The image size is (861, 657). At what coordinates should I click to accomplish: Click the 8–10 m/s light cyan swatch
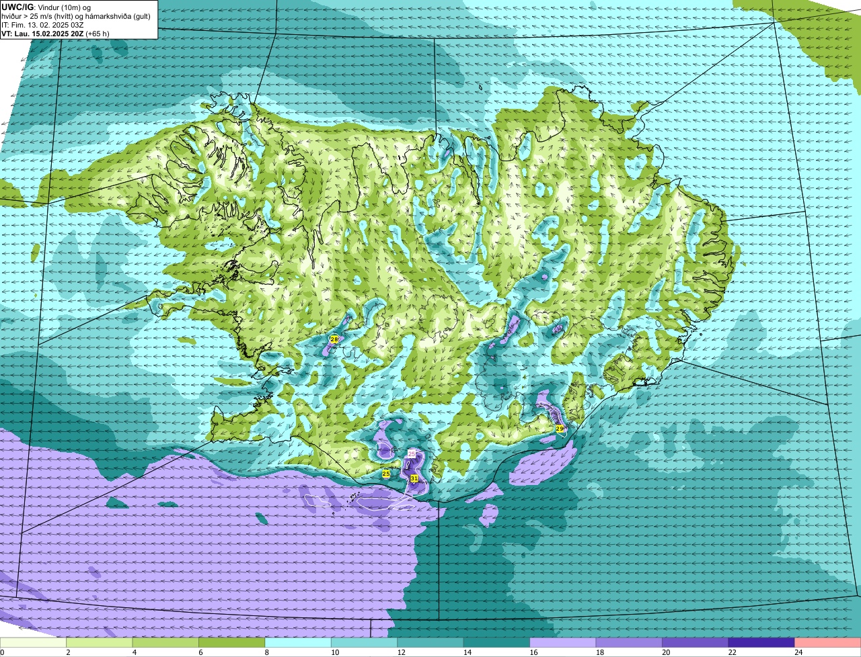[298, 642]
